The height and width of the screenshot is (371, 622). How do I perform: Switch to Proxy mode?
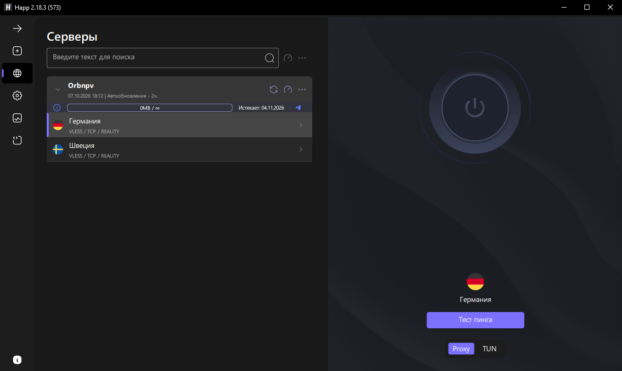click(461, 349)
